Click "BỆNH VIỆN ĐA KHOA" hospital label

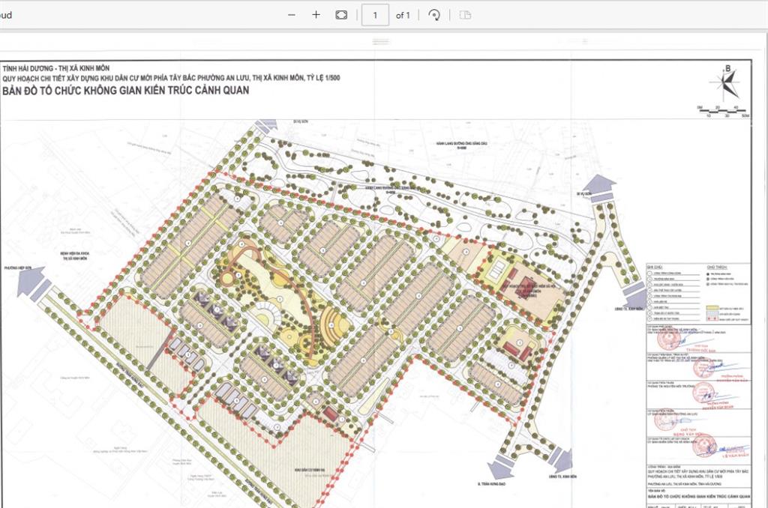[x=74, y=253]
